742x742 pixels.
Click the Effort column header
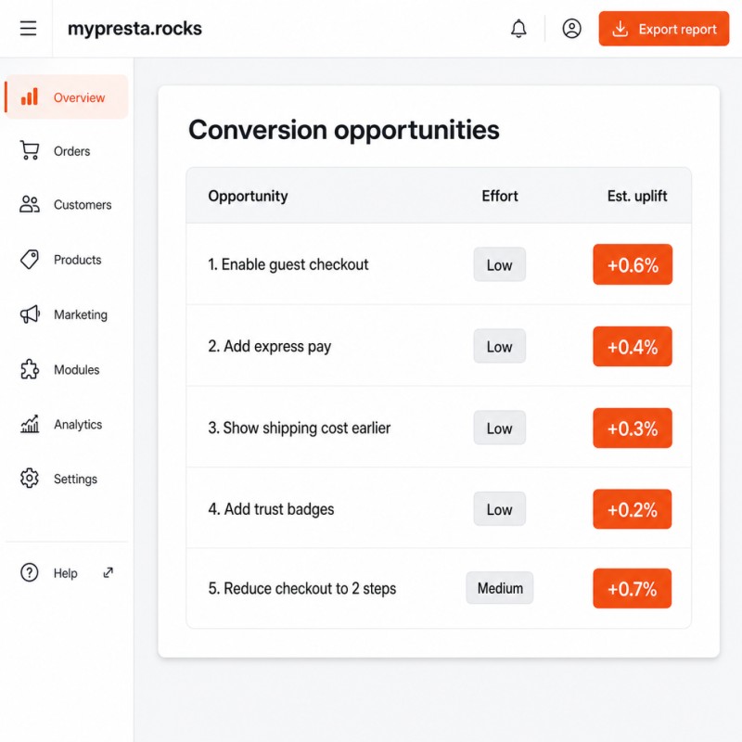(500, 196)
